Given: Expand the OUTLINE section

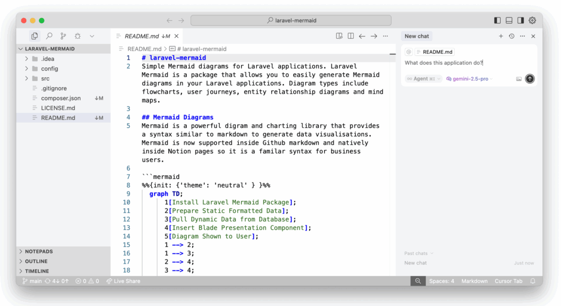Looking at the screenshot, I should [x=64, y=261].
